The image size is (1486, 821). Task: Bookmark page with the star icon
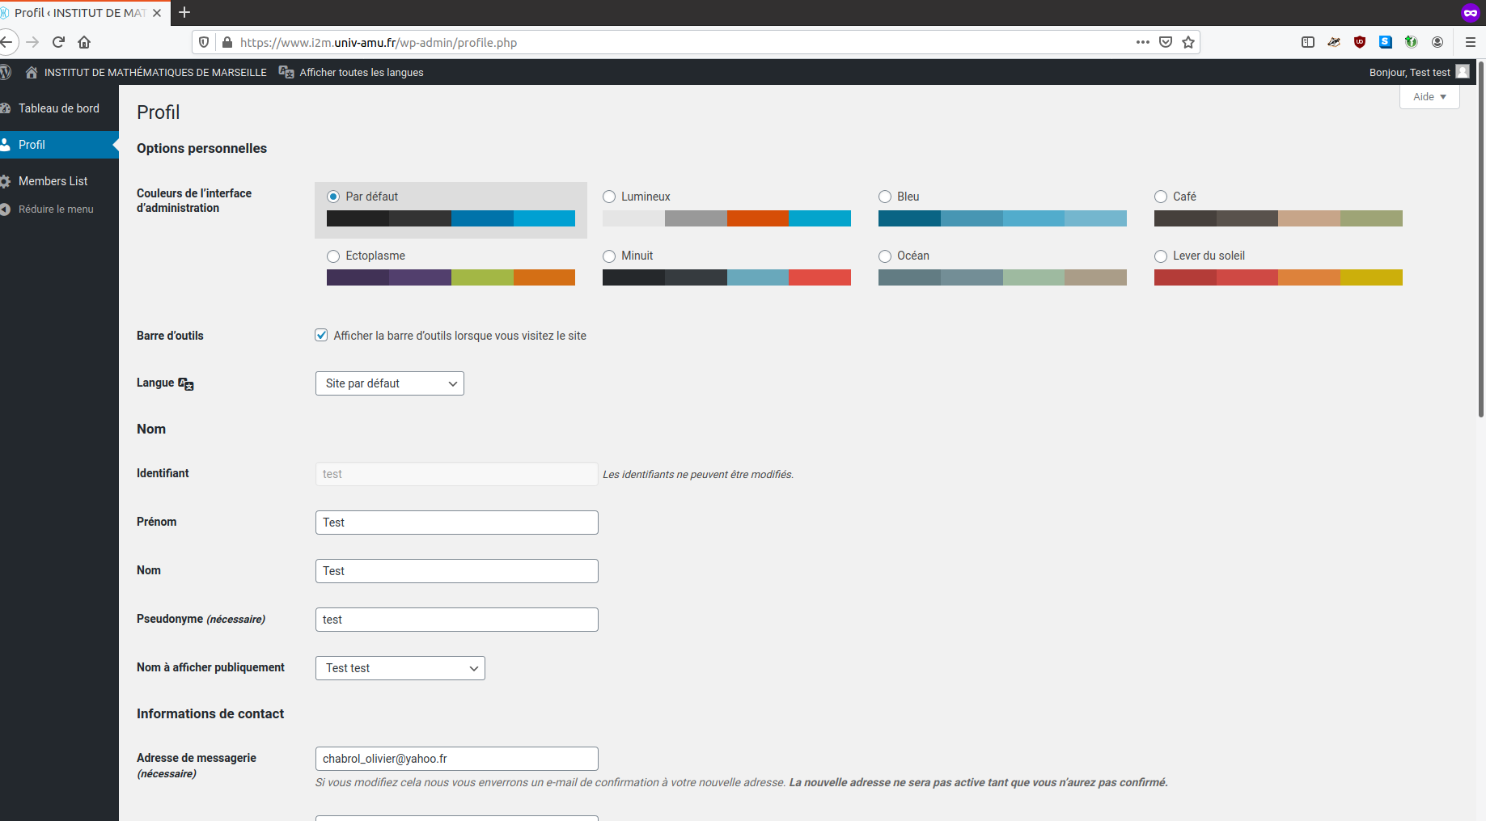1188,42
